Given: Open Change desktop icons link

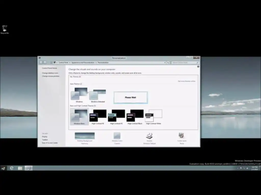Looking at the screenshot, I should (50, 73).
